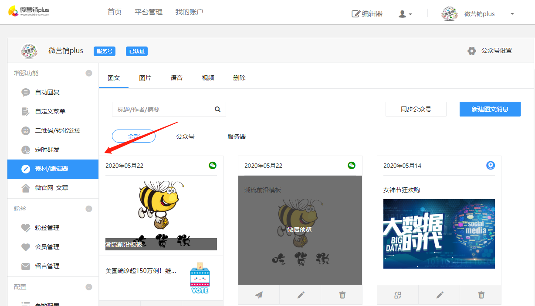Click the 自定义菜单 document icon
Screen dimensions: 535x306
point(26,111)
